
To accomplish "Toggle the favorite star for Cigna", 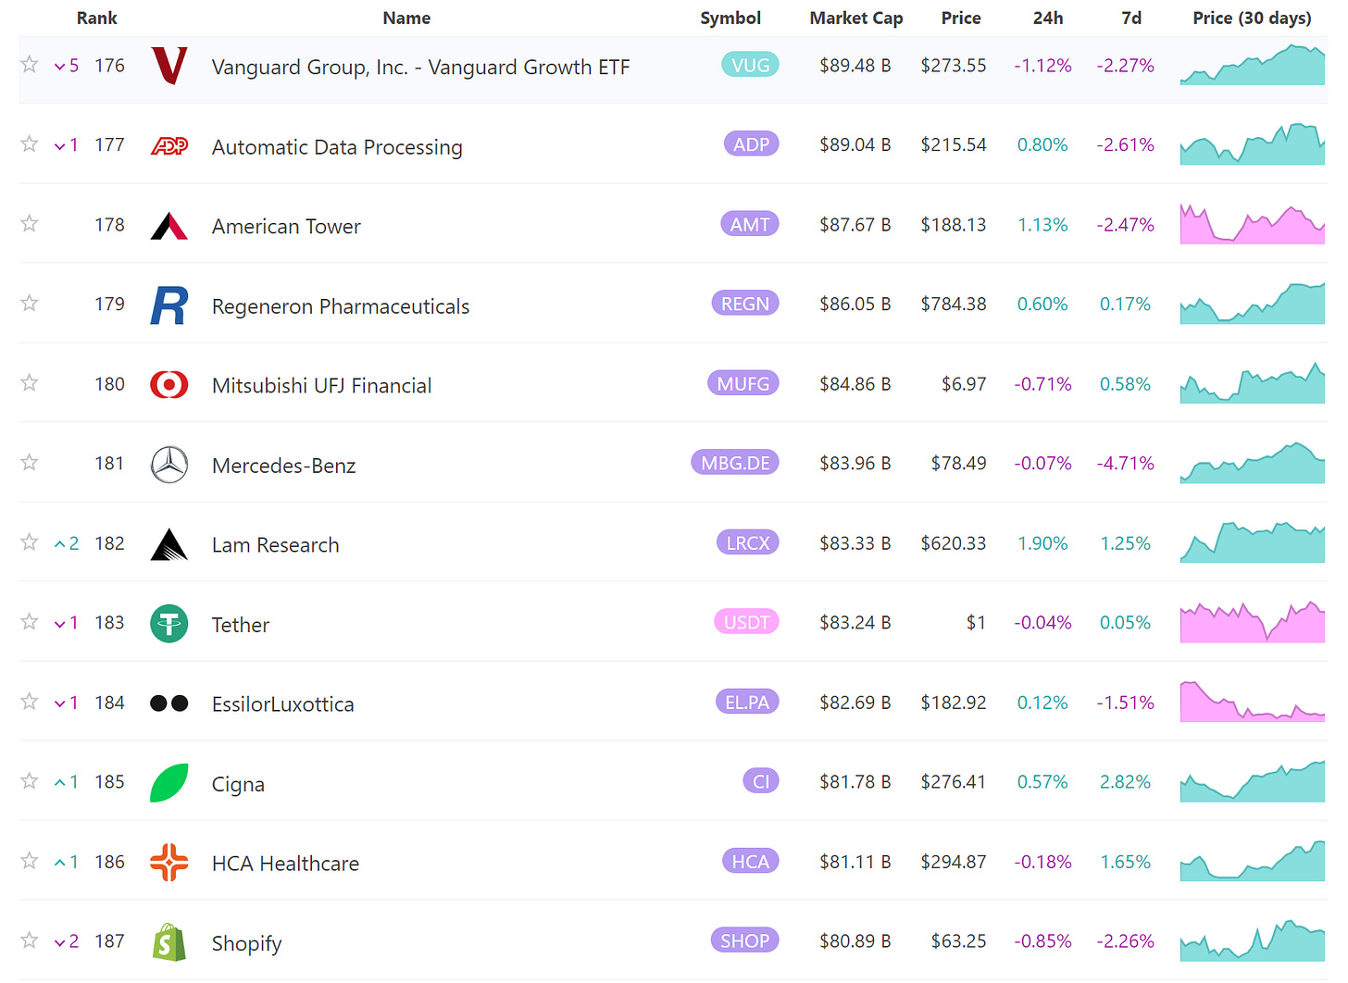I will pyautogui.click(x=30, y=780).
